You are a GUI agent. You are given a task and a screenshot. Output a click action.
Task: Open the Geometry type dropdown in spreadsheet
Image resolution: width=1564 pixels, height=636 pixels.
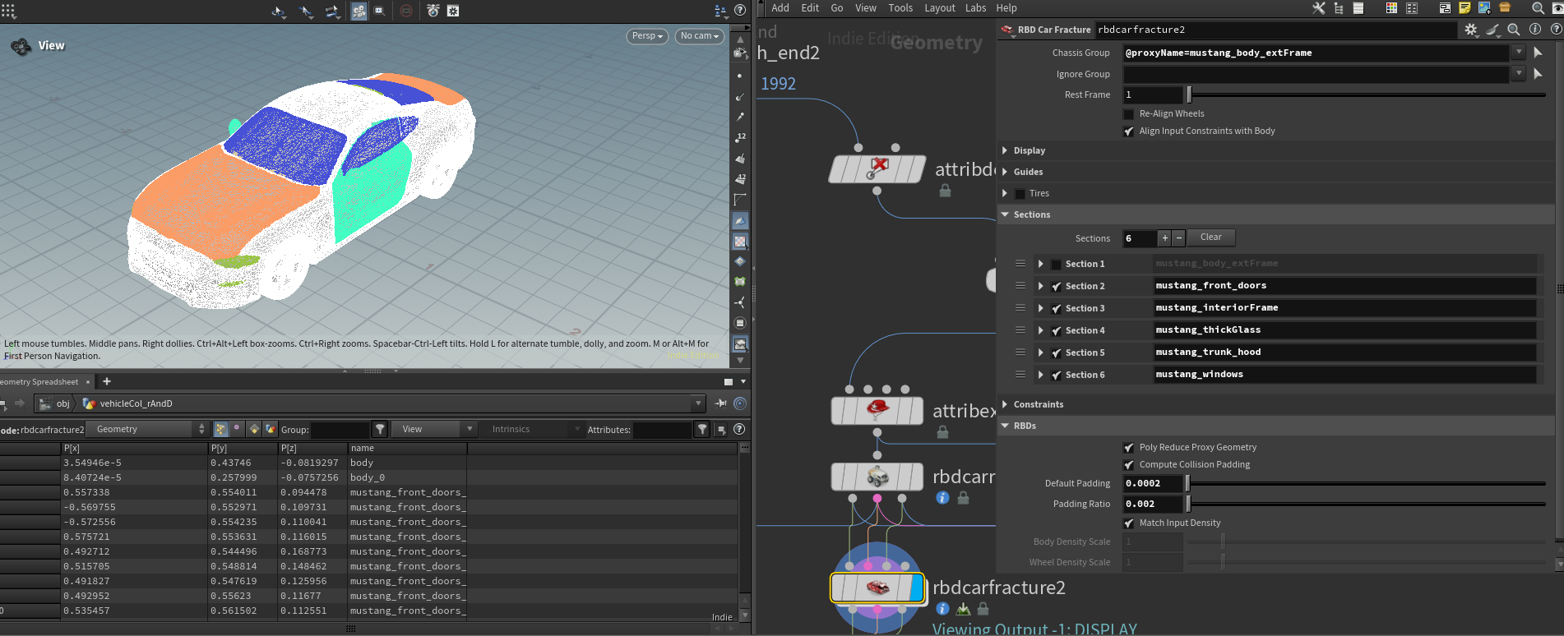(148, 429)
